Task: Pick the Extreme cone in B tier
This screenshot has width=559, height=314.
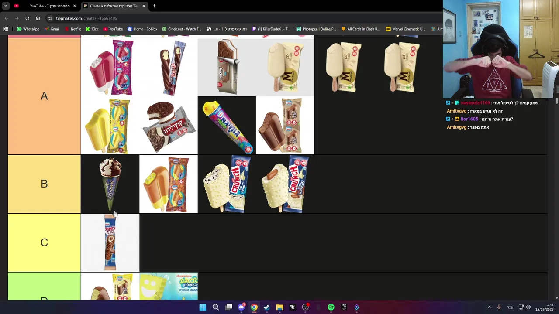Action: pos(110,184)
